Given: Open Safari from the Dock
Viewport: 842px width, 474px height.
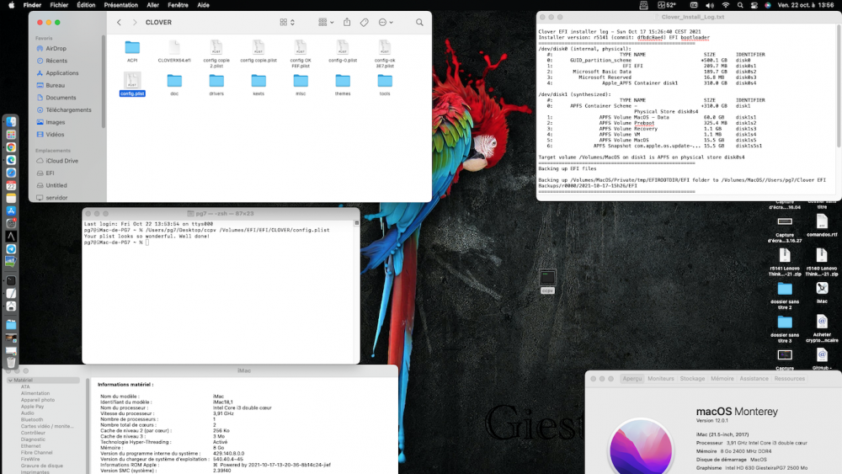Looking at the screenshot, I should pos(11,173).
